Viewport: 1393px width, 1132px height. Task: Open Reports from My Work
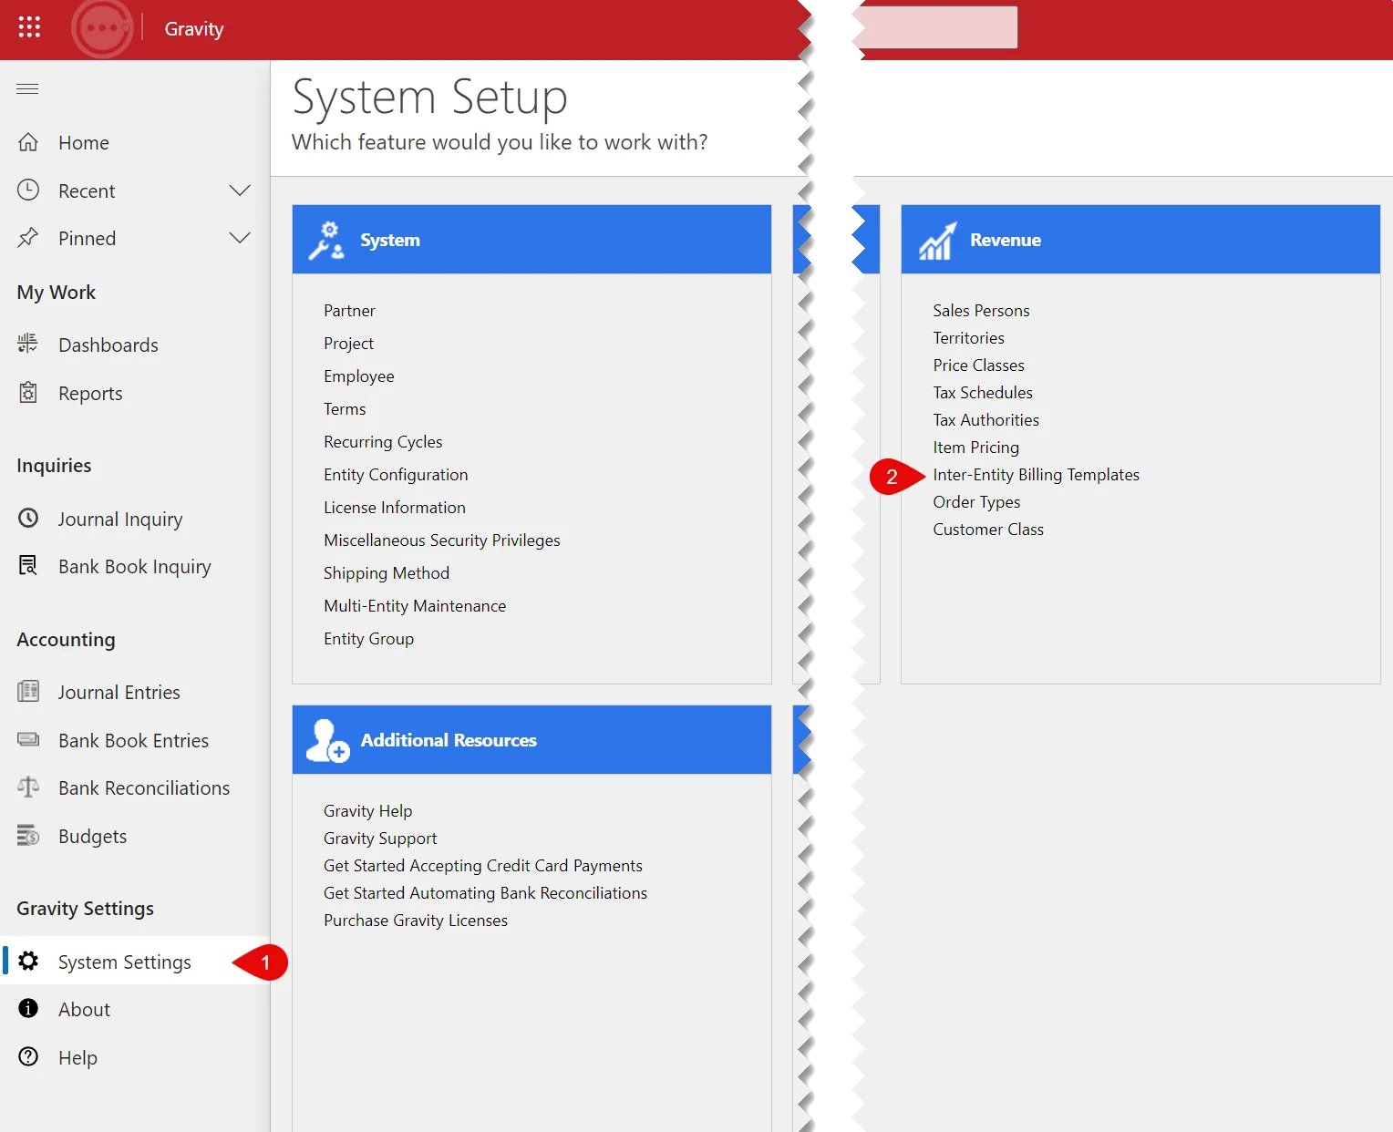pyautogui.click(x=90, y=394)
